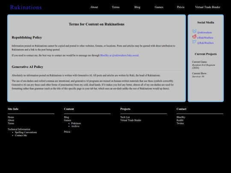Viewport: 231px width, 173px height.
Task: Open the u/RukiWasHere Reddit link
Action: [205, 38]
